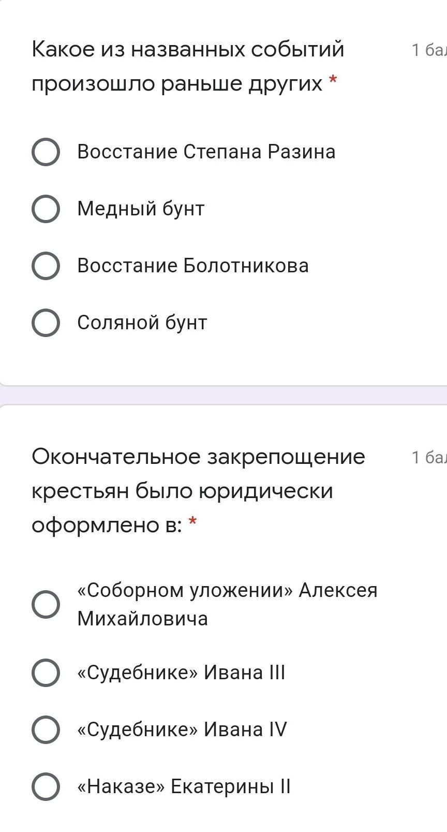
Task: Mark the Восстание Болотникова radio circle
Action: click(46, 266)
